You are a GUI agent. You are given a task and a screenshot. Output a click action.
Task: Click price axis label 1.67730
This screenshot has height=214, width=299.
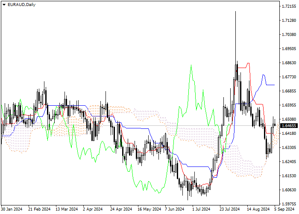click(x=289, y=77)
